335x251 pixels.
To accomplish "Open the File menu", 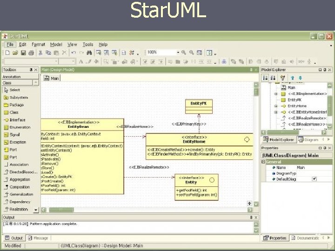I will [10, 45].
